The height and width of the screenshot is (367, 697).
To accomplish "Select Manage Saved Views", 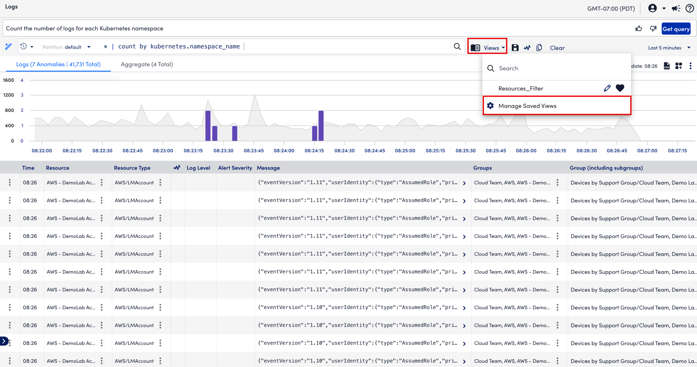I will click(x=557, y=106).
